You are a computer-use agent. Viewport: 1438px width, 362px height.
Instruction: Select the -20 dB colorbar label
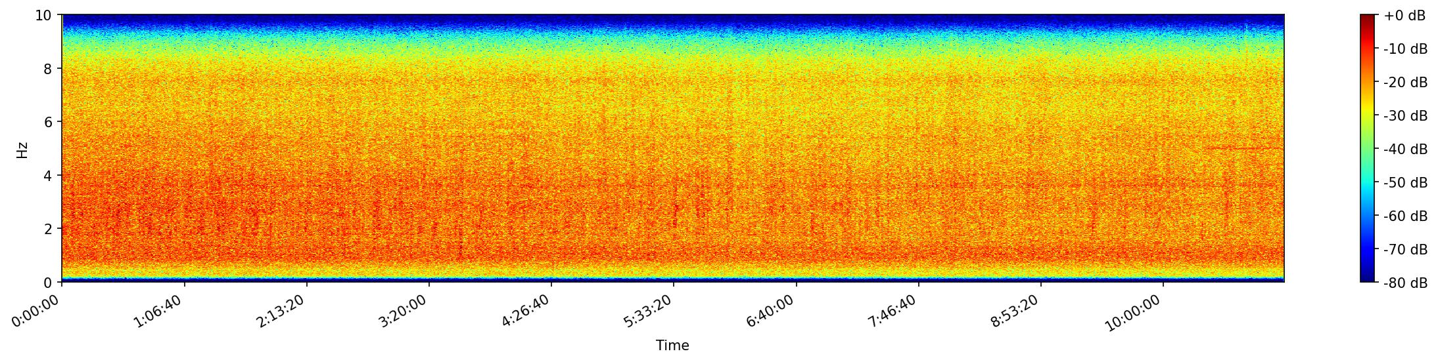click(x=1405, y=83)
